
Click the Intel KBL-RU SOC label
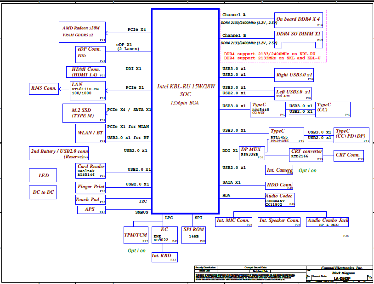pos(186,90)
